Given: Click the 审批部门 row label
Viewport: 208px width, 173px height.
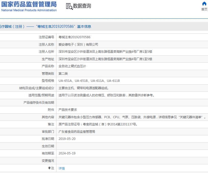Looking at the screenshot, I should [x=48, y=132].
